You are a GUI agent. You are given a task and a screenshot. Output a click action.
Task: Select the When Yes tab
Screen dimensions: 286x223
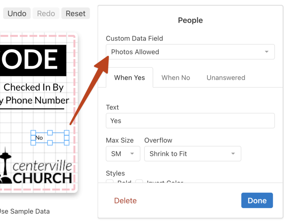pos(129,78)
